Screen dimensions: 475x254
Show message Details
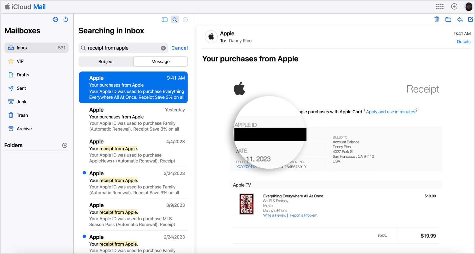[463, 42]
